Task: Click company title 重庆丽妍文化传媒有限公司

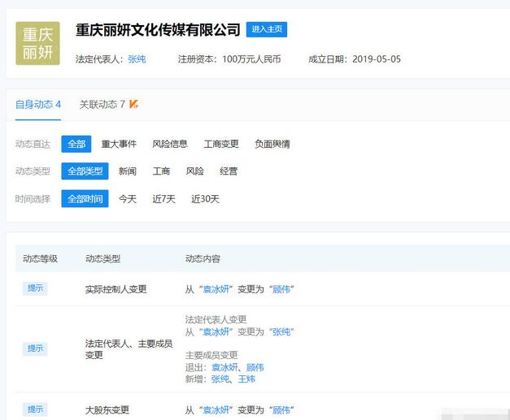Action: coord(158,30)
